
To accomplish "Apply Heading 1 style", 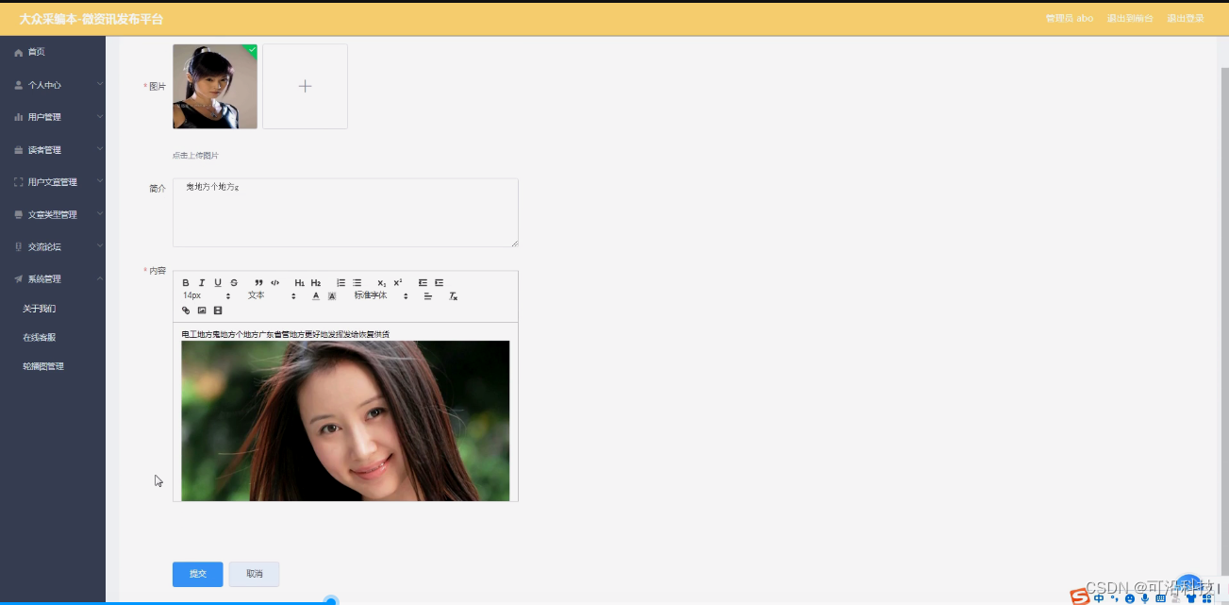I will [x=299, y=283].
